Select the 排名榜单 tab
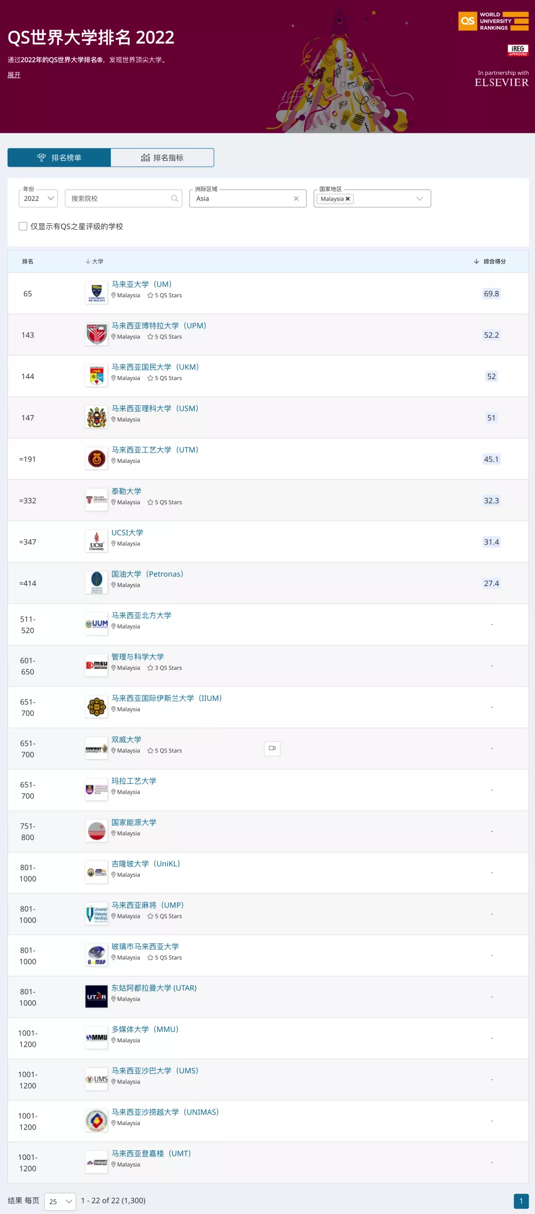The image size is (535, 1214). pyautogui.click(x=59, y=158)
